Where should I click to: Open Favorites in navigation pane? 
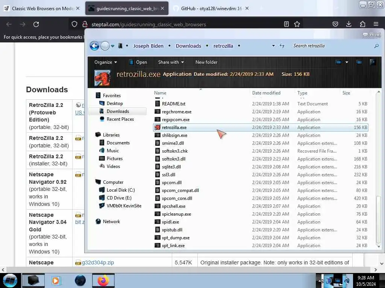(x=111, y=96)
